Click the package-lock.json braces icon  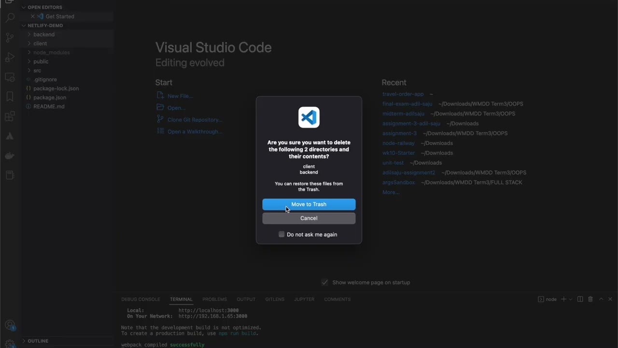coord(28,88)
